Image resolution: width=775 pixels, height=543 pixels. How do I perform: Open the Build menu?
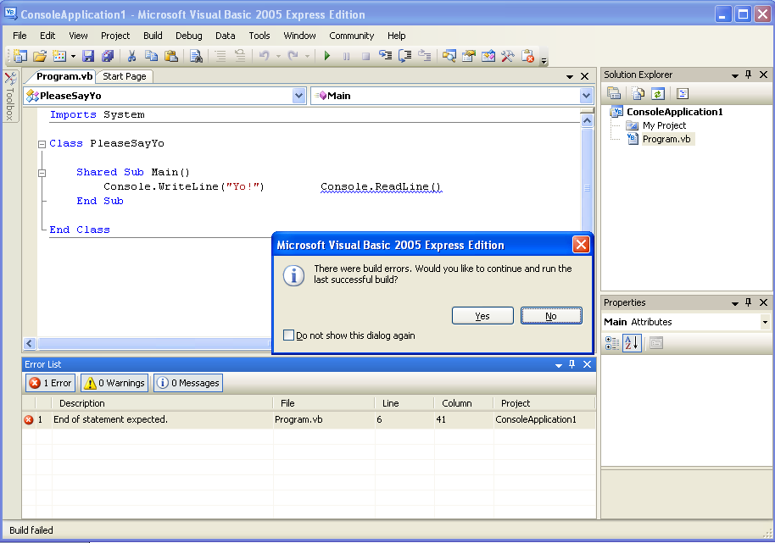click(153, 36)
